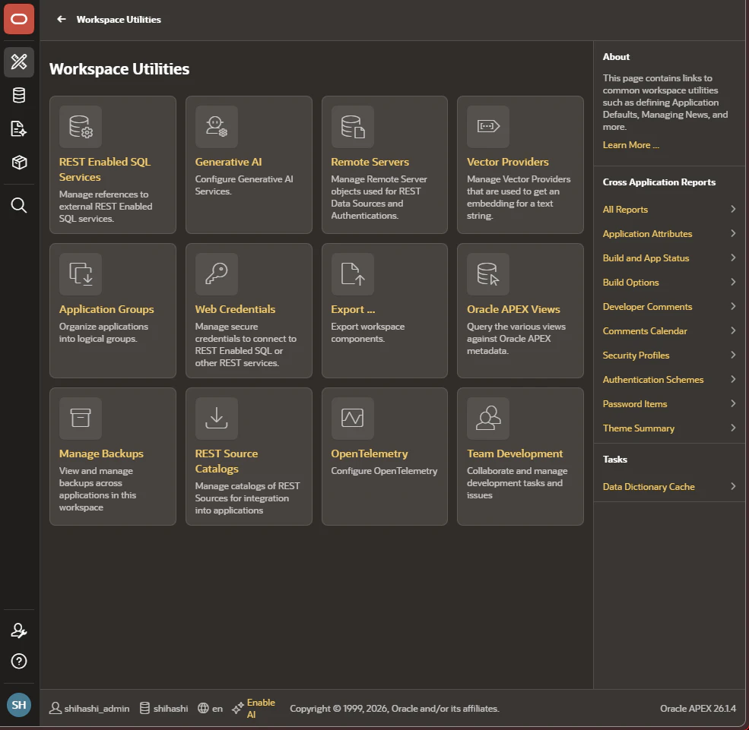Image resolution: width=749 pixels, height=730 pixels.
Task: Open the Export ... title link
Action: coord(353,309)
